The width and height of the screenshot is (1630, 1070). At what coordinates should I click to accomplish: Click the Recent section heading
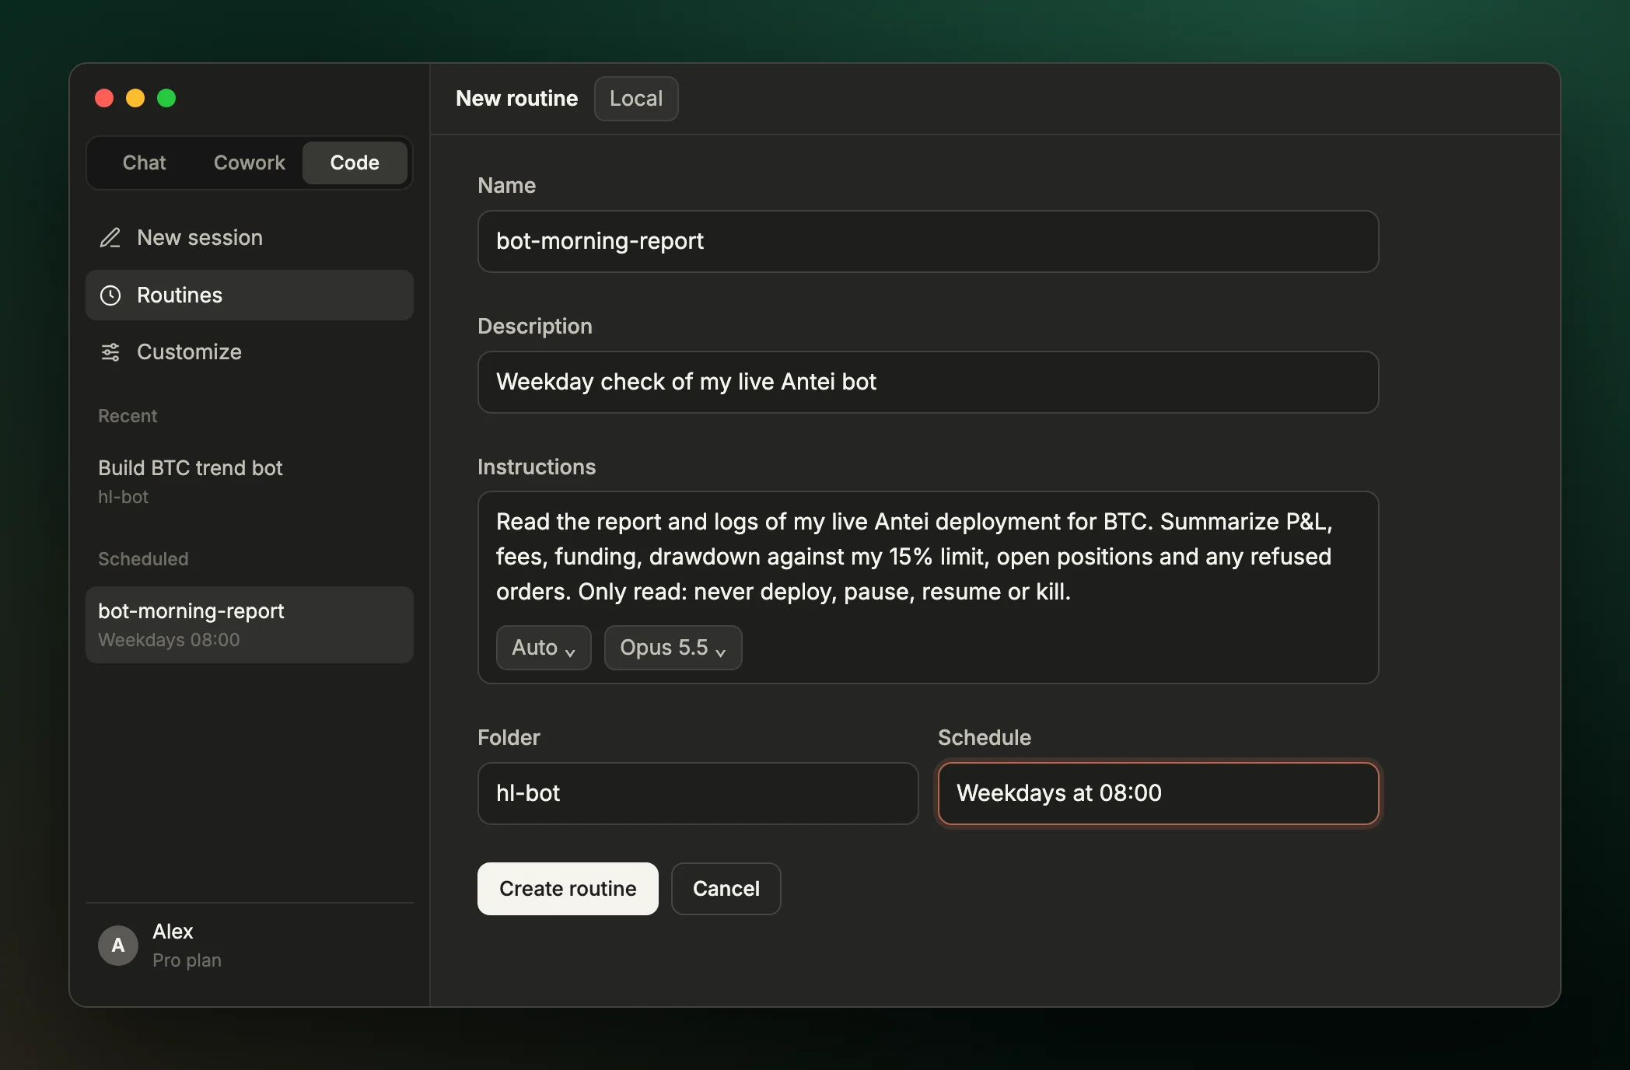coord(128,416)
